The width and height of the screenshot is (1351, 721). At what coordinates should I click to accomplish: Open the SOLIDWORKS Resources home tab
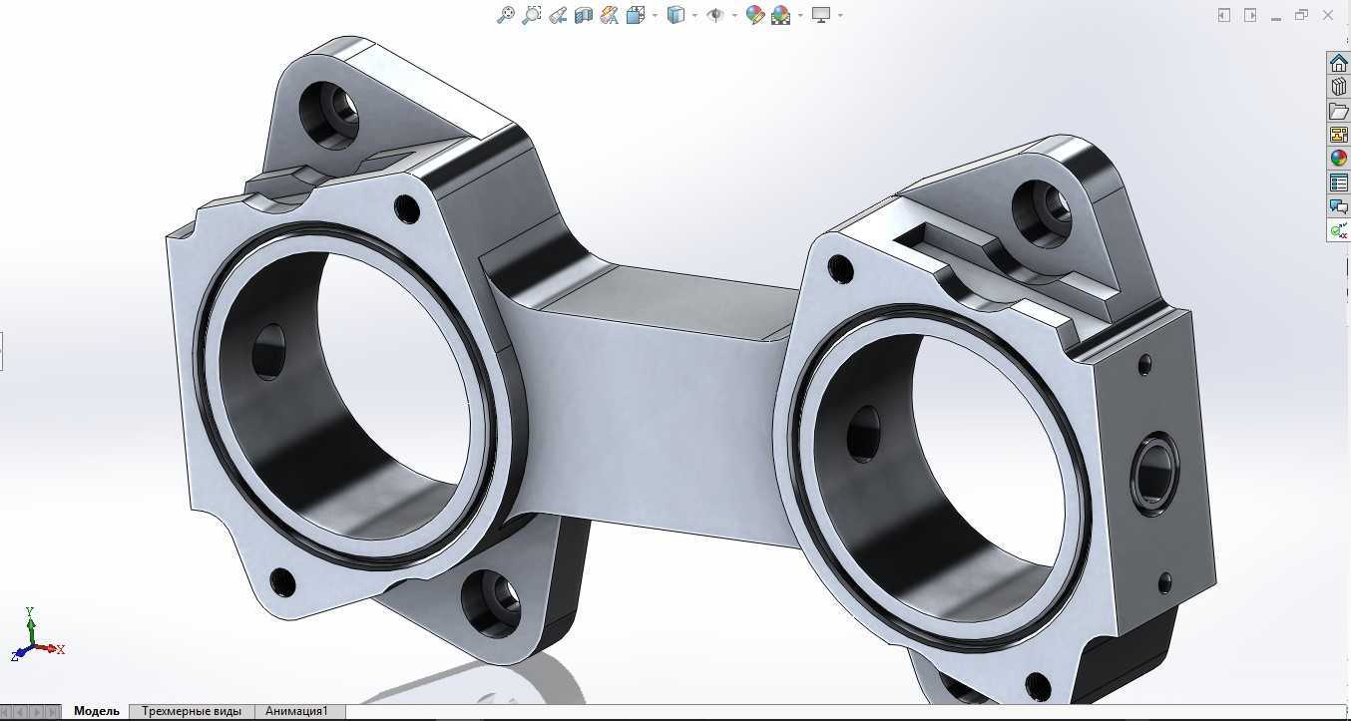tap(1338, 63)
